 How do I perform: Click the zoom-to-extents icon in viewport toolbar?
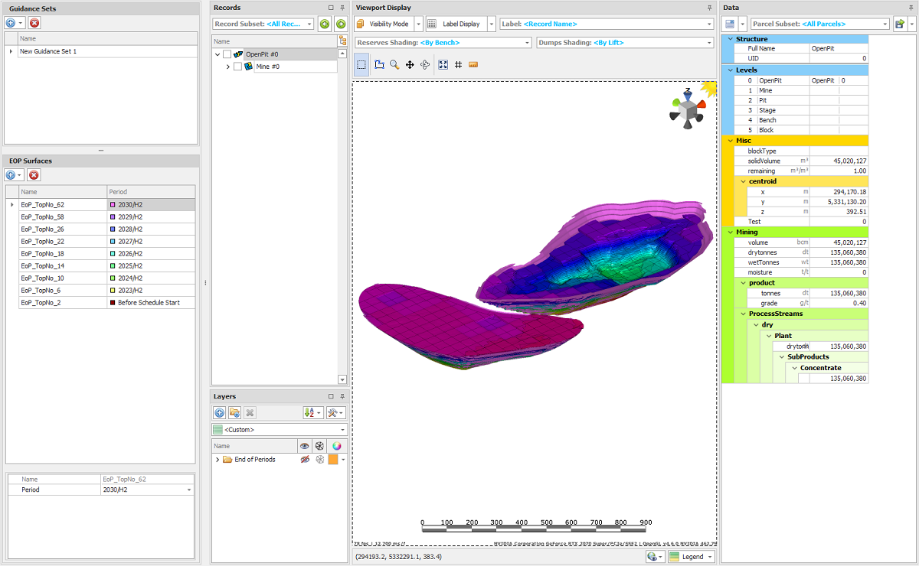click(x=443, y=65)
